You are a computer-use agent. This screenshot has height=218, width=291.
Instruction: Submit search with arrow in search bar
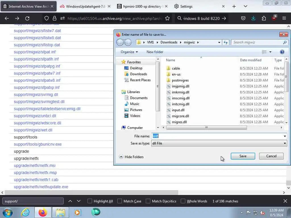pyautogui.click(x=224, y=18)
